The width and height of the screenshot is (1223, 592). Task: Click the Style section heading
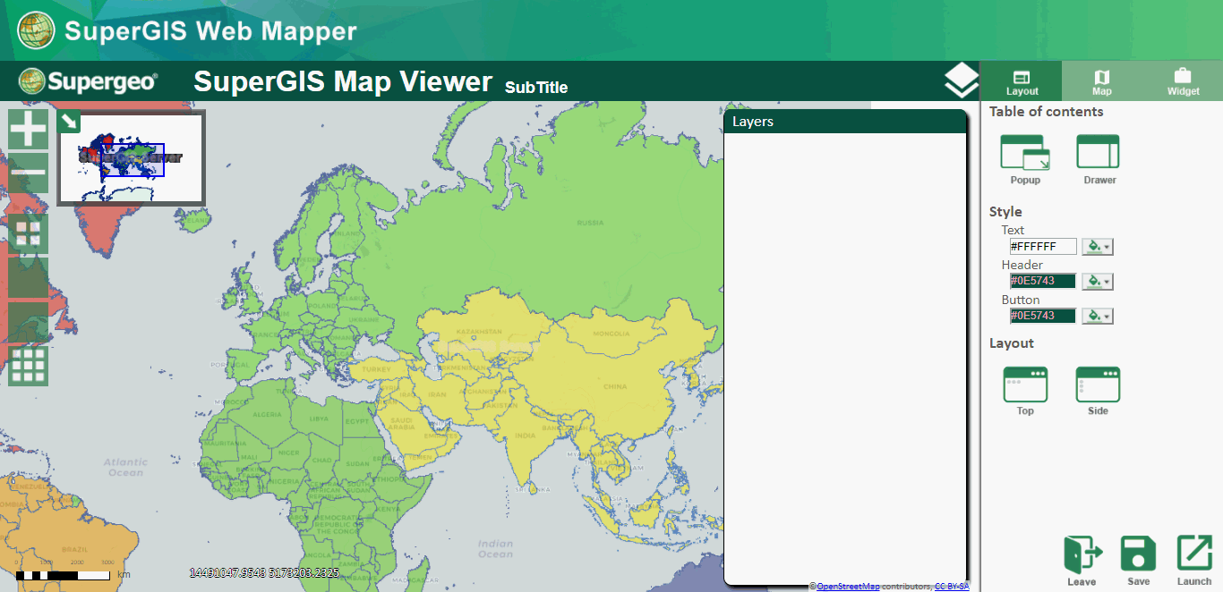[x=1005, y=212]
